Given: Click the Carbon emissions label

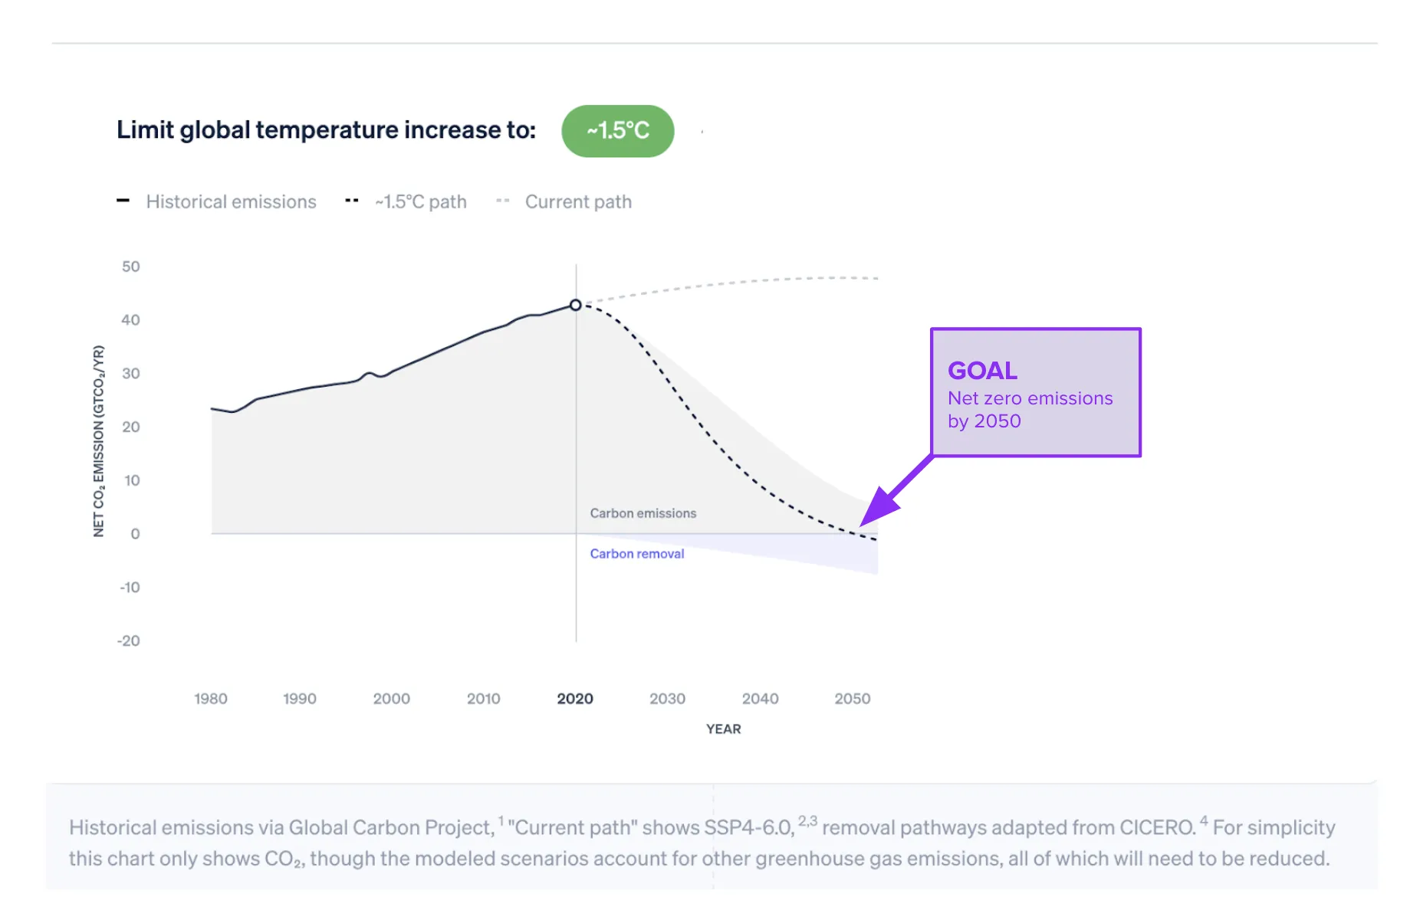Looking at the screenshot, I should click(x=643, y=513).
